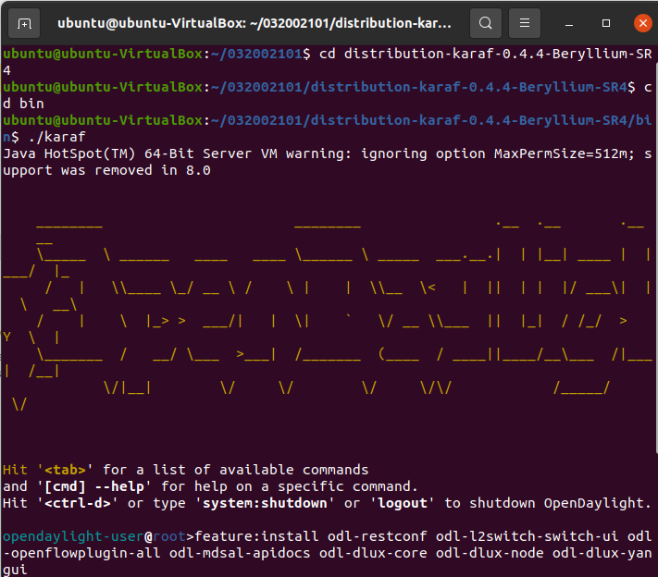Click the '[cmd] --help' hint text
The height and width of the screenshot is (577, 658).
coord(94,486)
